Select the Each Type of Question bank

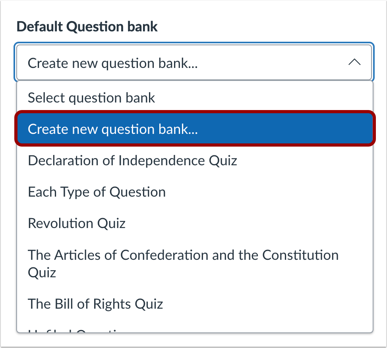coord(97,192)
